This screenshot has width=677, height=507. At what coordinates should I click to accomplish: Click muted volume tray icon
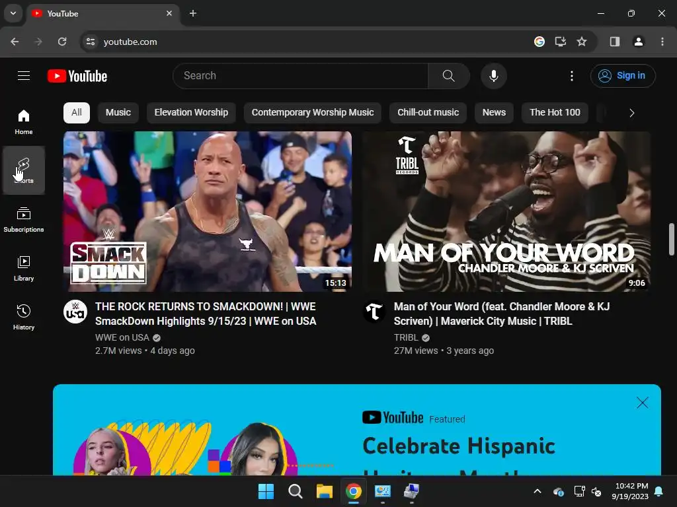(x=596, y=491)
